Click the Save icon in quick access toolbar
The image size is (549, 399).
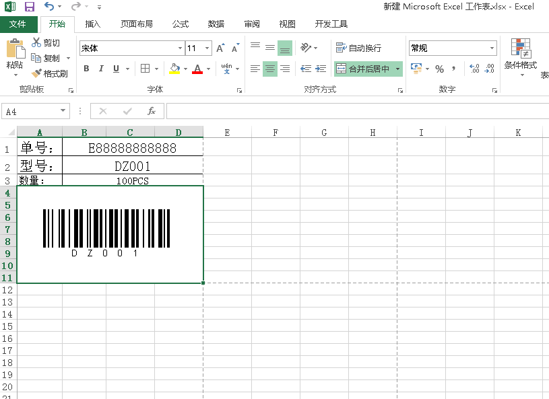(30, 7)
